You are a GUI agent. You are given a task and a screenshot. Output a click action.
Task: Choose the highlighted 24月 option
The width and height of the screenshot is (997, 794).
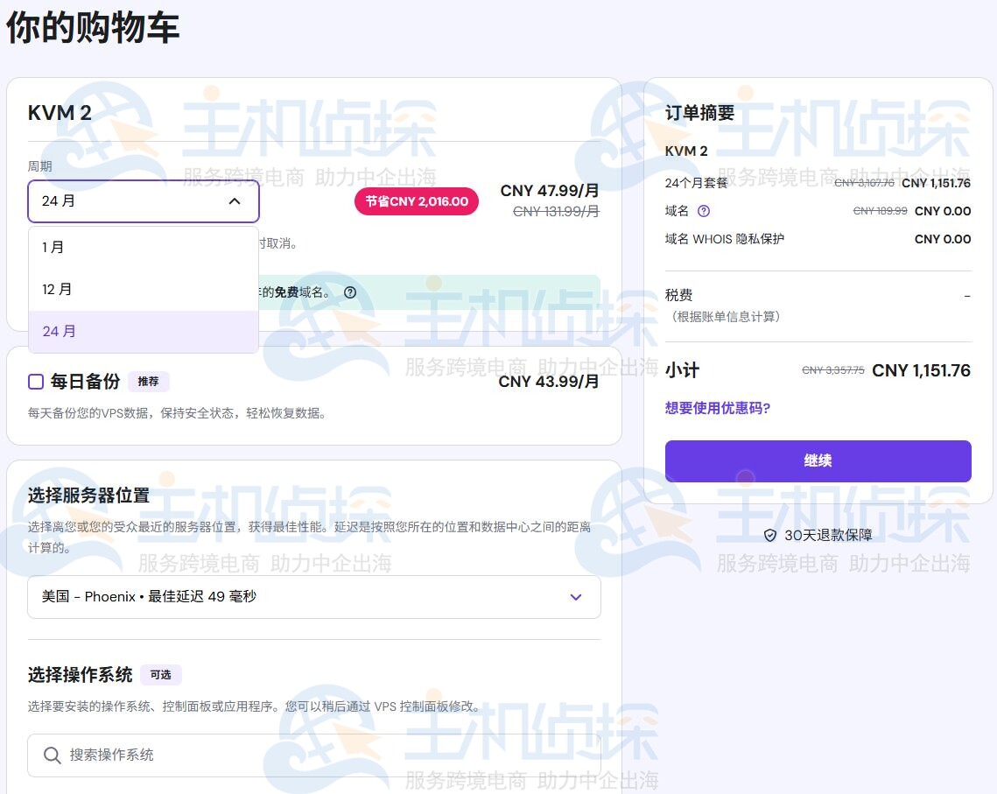(x=58, y=331)
